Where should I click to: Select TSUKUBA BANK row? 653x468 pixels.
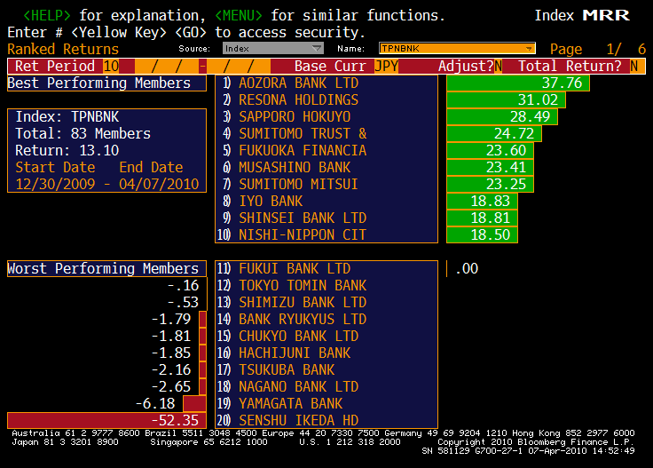point(326,370)
